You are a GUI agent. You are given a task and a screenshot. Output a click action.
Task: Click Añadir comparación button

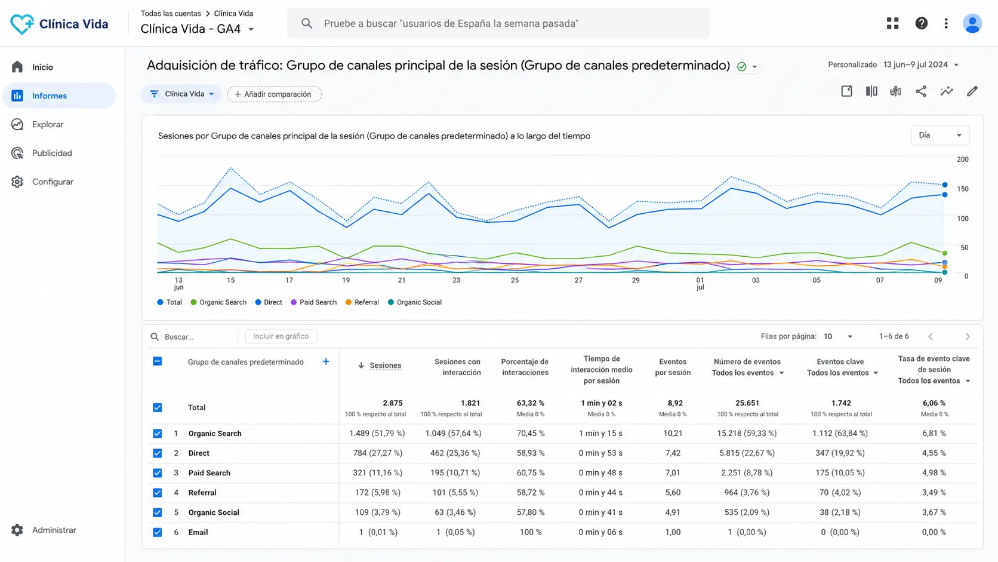(274, 94)
